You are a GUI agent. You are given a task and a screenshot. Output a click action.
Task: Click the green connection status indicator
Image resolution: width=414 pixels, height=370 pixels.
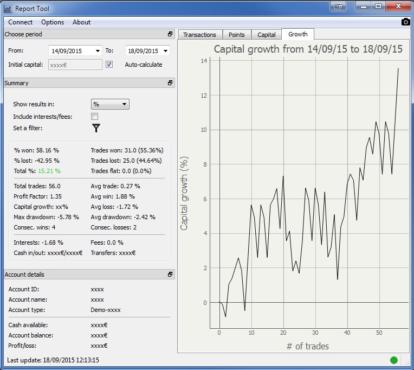pos(394,360)
